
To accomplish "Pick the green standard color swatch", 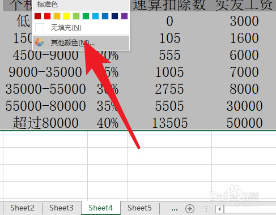I will [86, 16].
